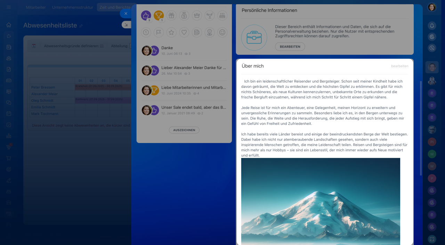
Task: Pick the beer mug badge icon
Action: (197, 32)
